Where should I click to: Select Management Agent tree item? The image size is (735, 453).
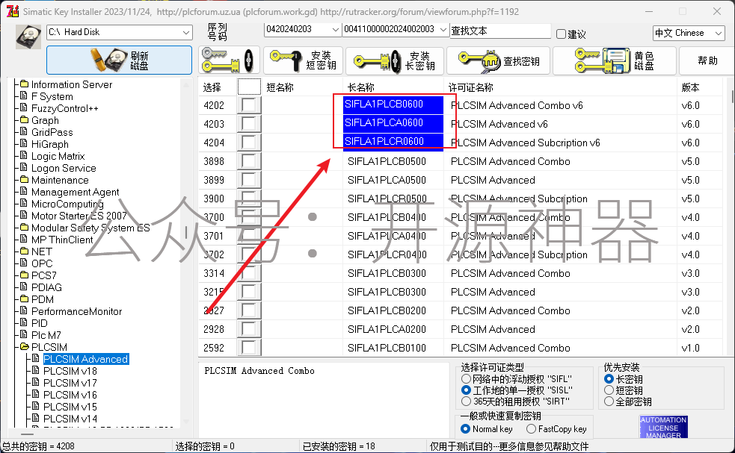point(75,192)
